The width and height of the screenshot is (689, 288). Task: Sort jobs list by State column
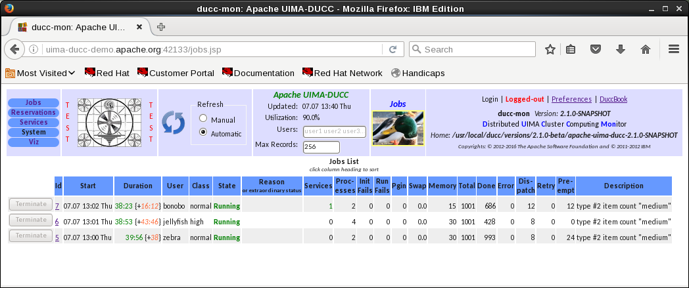[226, 186]
